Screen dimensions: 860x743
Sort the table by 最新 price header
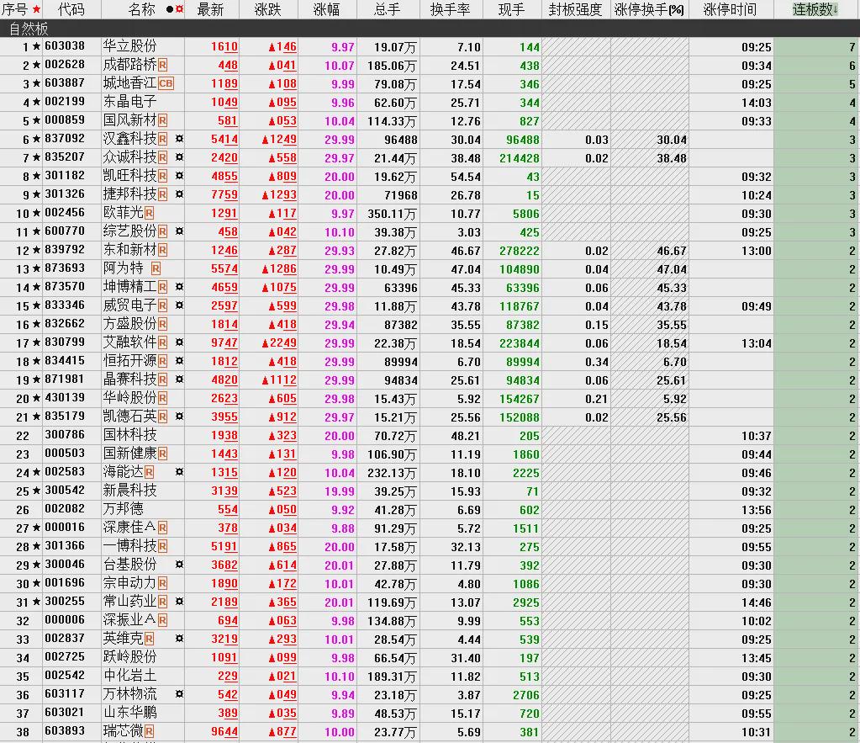[211, 9]
